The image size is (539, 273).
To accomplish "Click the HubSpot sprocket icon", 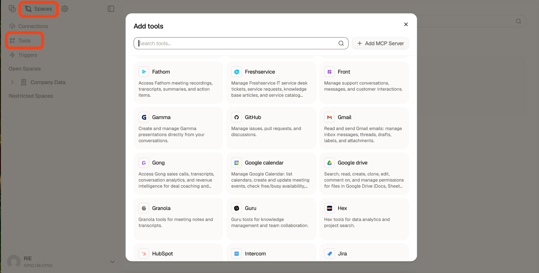I will (144, 254).
